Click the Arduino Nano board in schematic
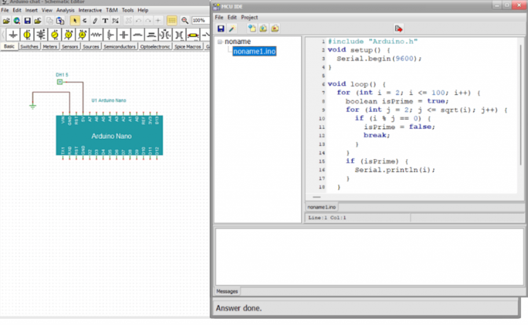Viewport: 528px width, 325px height. tap(111, 136)
